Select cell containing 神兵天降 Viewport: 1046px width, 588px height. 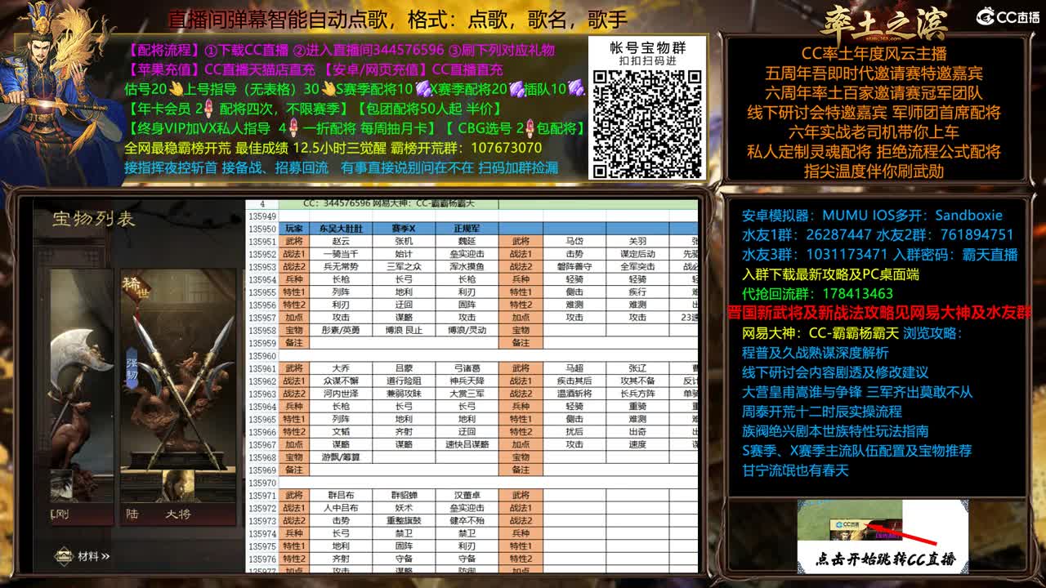point(467,381)
